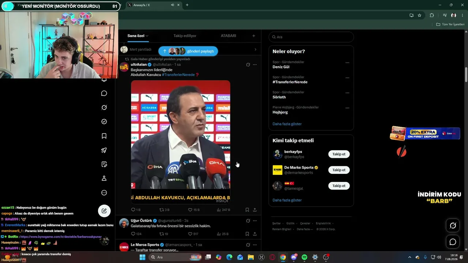Screen dimensions: 468x263
Task: Show more trends under Neler oluyor
Action: click(287, 124)
